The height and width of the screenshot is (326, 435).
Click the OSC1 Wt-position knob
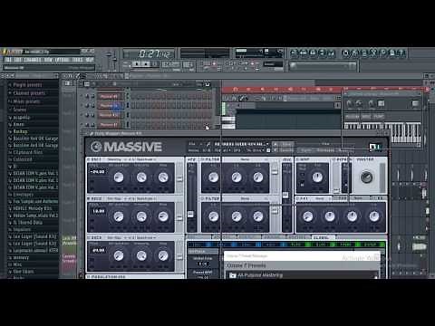pos(119,177)
